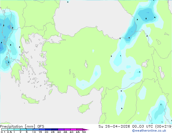Pick the 45–50 mm legend color swatch
The height and width of the screenshot is (133, 172).
[x=80, y=129]
